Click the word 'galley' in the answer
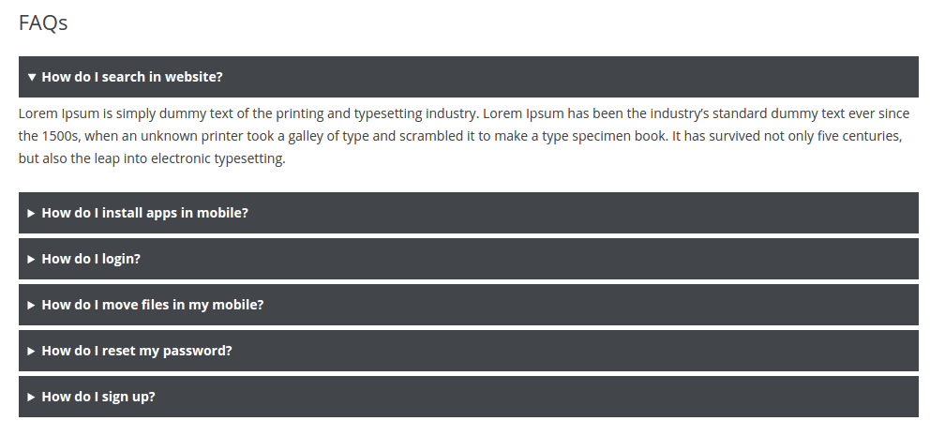The height and width of the screenshot is (436, 945). tap(306, 136)
